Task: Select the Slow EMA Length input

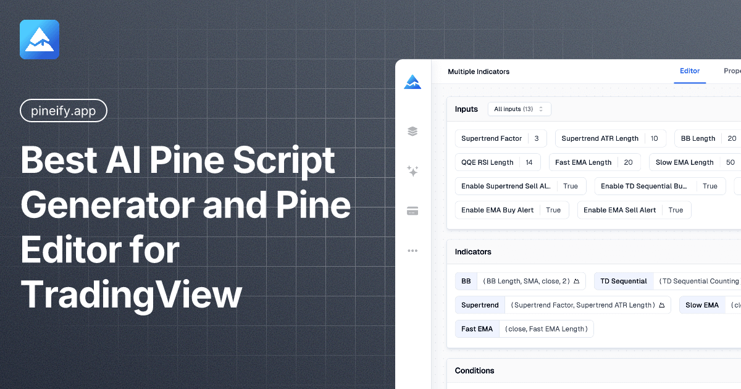Action: coord(695,162)
